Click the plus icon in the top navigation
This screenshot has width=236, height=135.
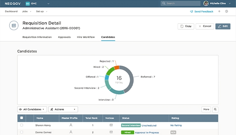pyautogui.click(x=219, y=11)
